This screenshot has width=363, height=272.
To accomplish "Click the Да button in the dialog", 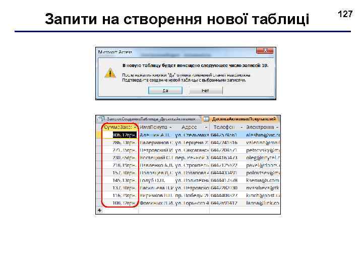I will coord(165,91).
